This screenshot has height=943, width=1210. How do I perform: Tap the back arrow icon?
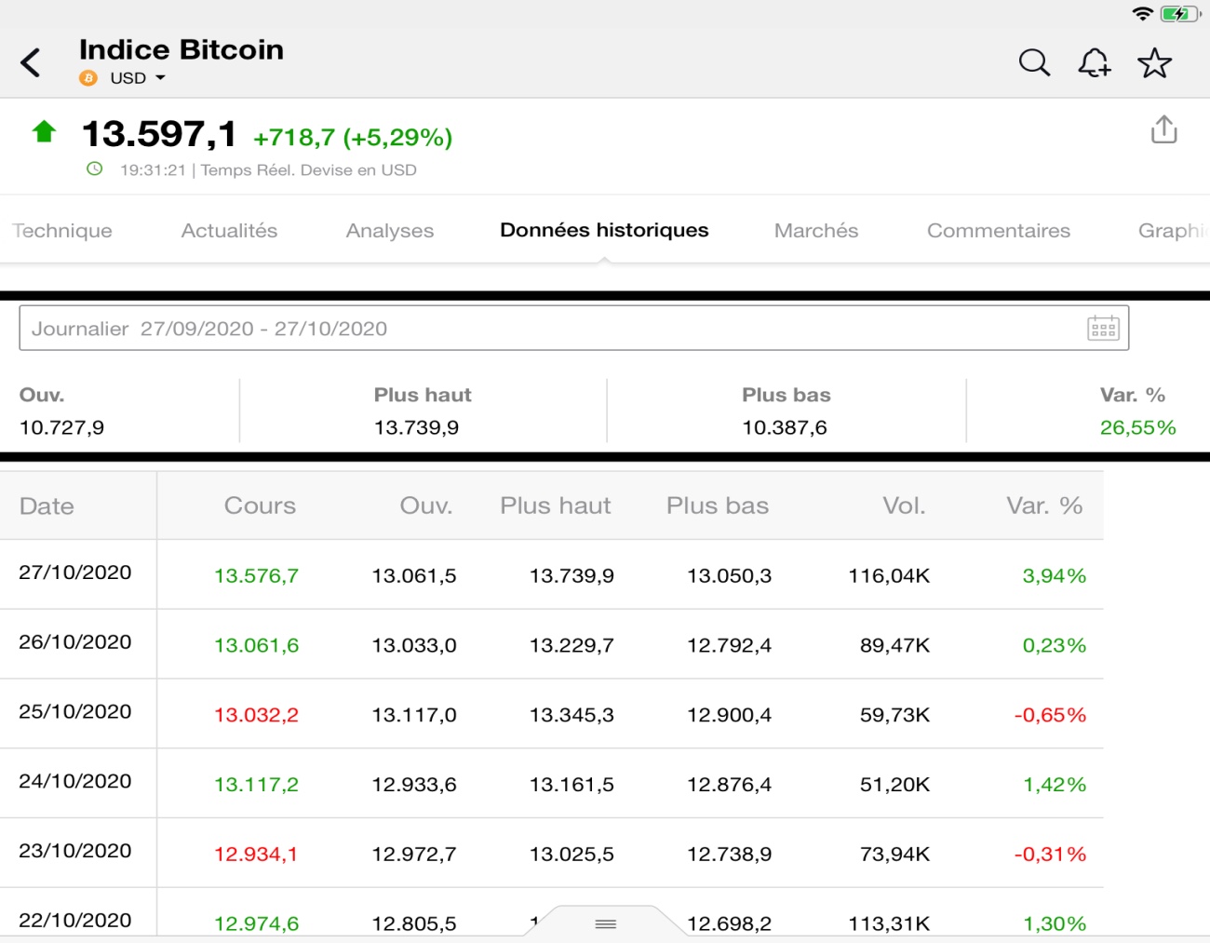[31, 63]
